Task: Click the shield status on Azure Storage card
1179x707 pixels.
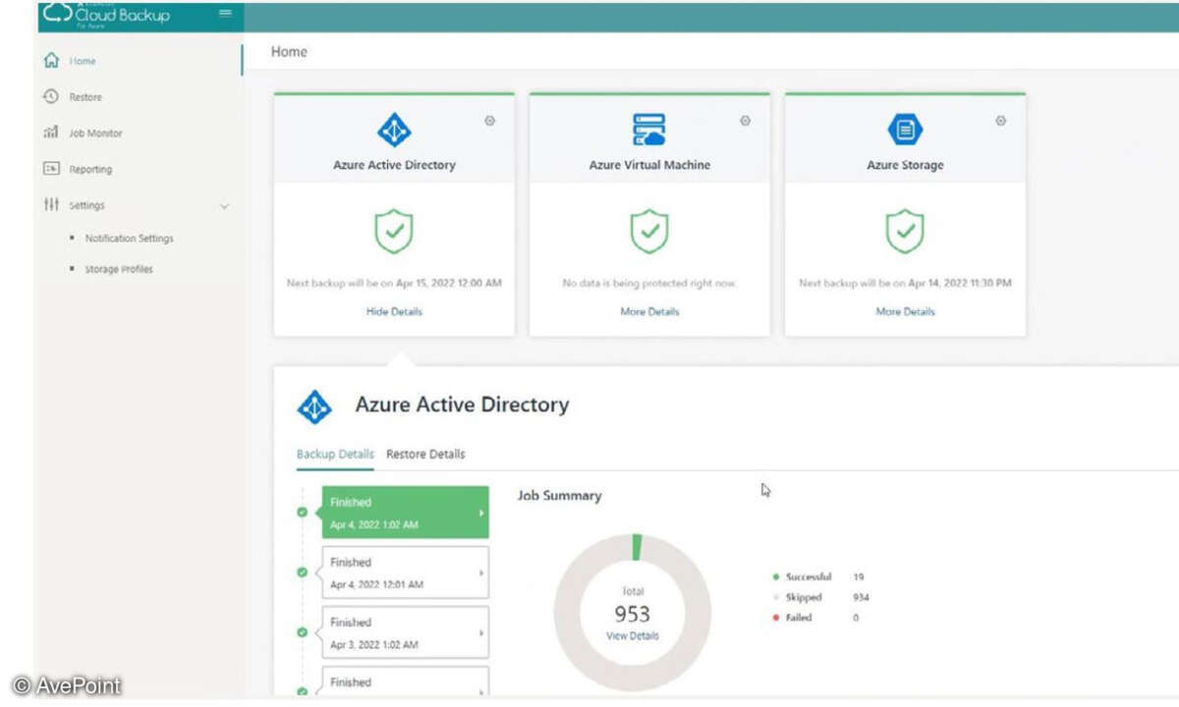Action: click(x=905, y=232)
